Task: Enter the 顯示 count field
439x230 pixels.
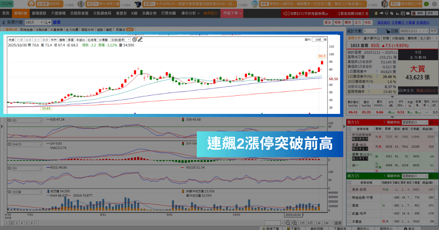Action: (x=318, y=40)
